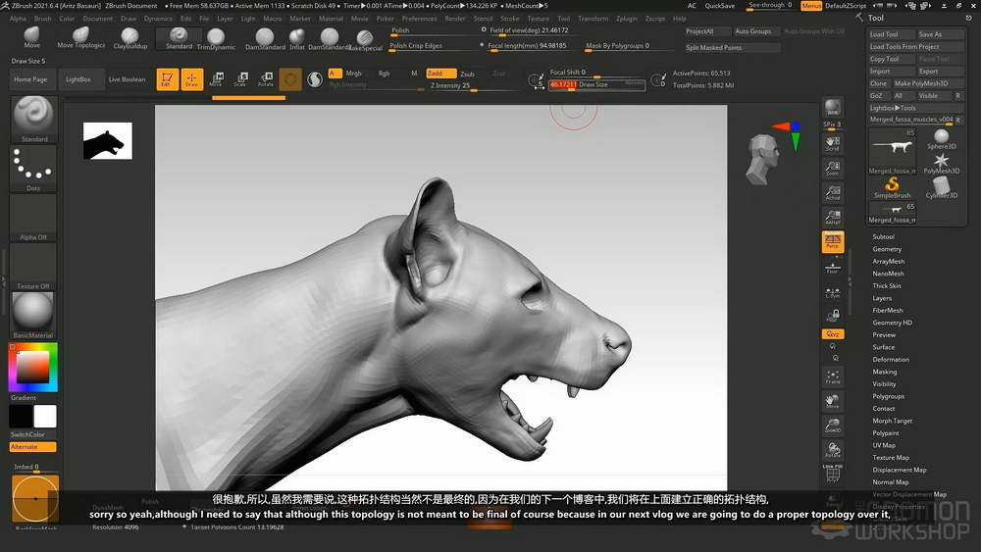981x552 pixels.
Task: Select the Move Topological brush
Action: tap(80, 37)
